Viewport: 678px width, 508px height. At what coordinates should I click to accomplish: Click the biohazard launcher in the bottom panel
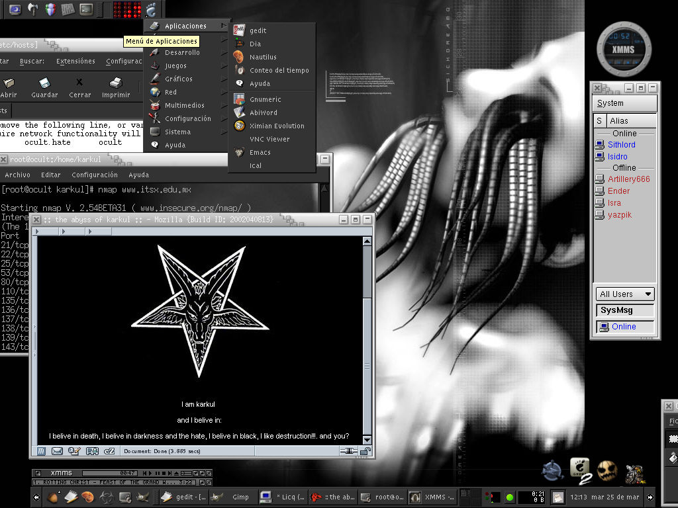tap(107, 497)
